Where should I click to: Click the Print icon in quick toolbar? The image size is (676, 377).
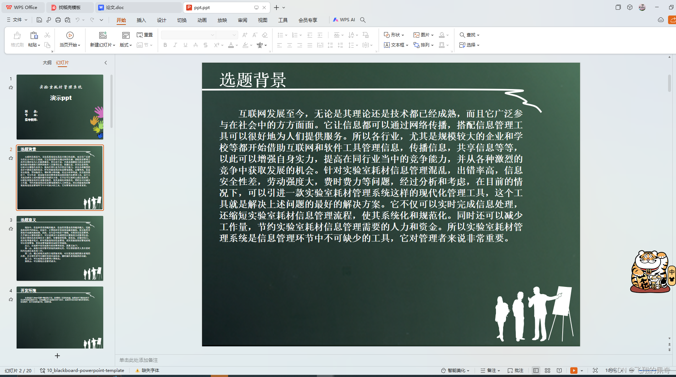click(x=58, y=20)
